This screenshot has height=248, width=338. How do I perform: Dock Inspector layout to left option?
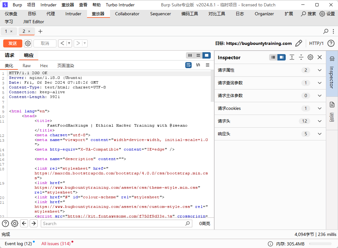pyautogui.click(x=273, y=57)
